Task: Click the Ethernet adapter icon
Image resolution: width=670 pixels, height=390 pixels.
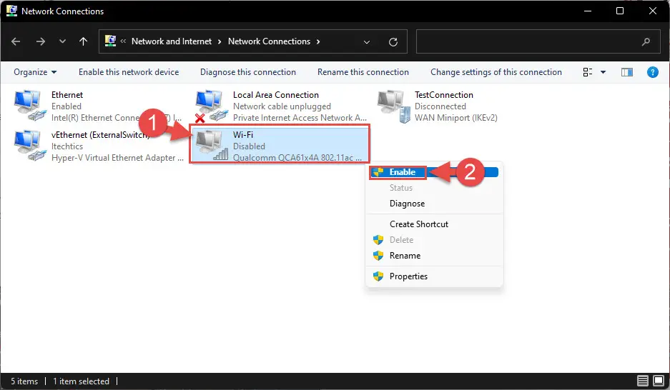Action: coord(29,105)
